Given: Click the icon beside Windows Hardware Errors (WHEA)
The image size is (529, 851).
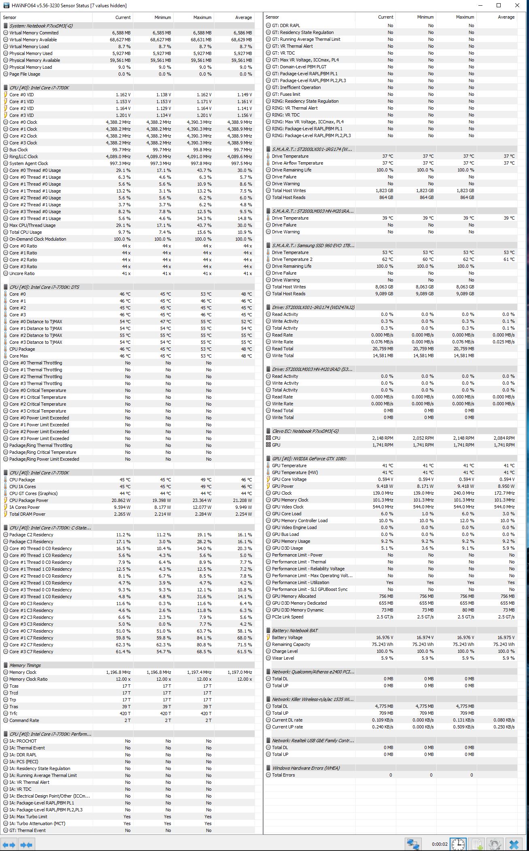Looking at the screenshot, I should tap(268, 768).
